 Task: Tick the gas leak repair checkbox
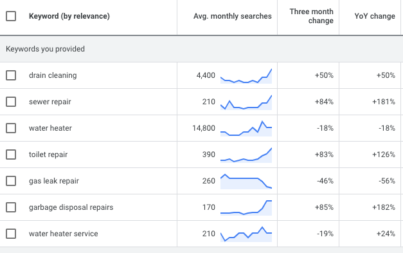[11, 181]
